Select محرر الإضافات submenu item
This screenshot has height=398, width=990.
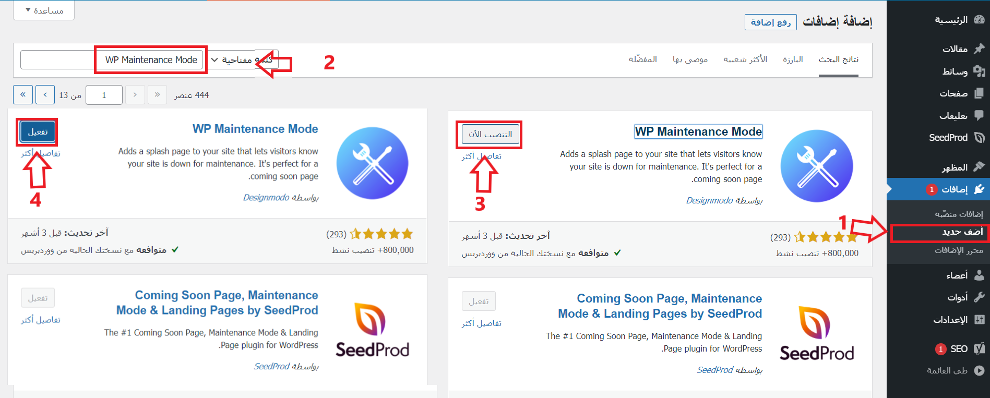tap(959, 250)
